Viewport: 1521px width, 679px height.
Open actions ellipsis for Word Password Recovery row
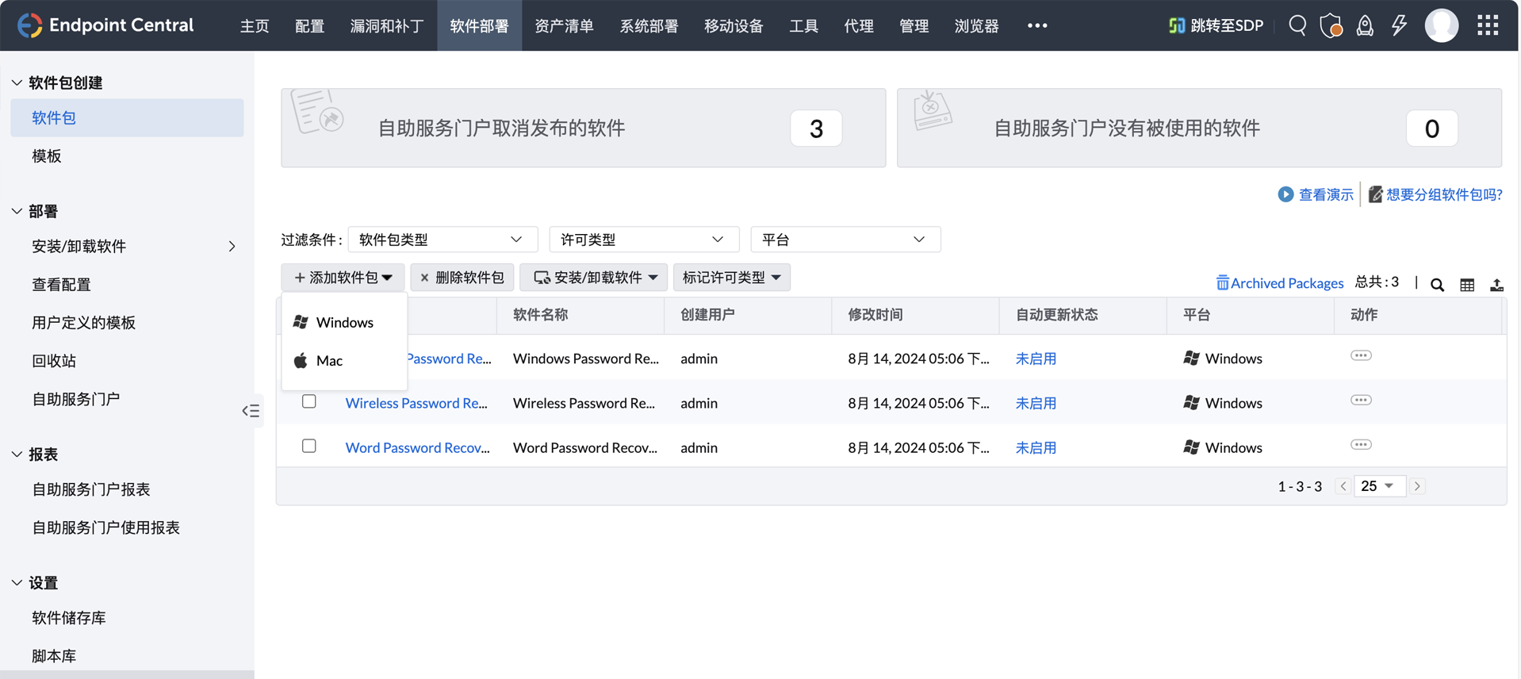[x=1361, y=445]
